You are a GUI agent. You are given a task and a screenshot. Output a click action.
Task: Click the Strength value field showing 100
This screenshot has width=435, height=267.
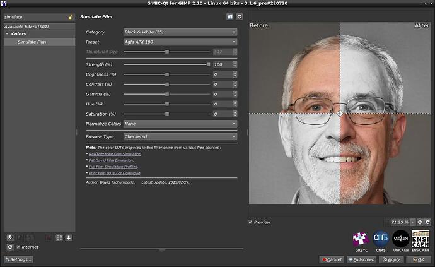click(x=223, y=64)
